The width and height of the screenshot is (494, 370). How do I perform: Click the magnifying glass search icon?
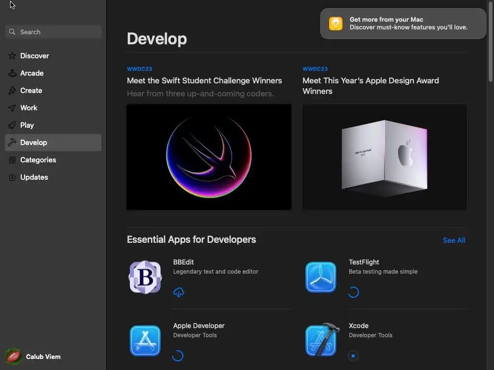click(12, 32)
